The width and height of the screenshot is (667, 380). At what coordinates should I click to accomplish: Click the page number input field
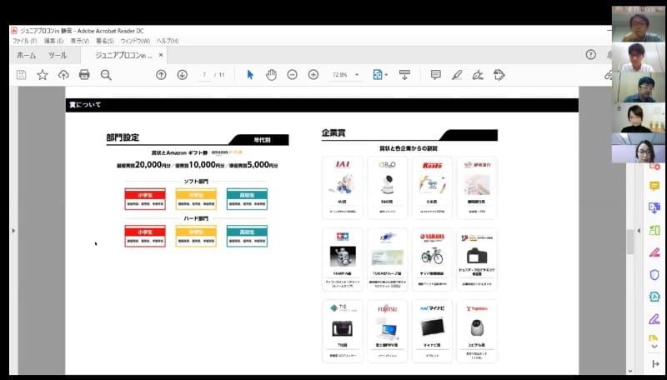point(204,75)
